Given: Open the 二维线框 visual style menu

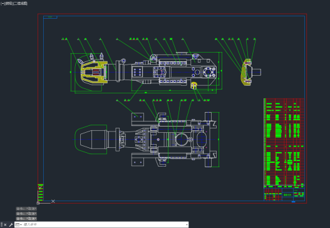Looking at the screenshot, I should tap(21, 4).
